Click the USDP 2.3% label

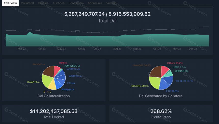(179, 67)
